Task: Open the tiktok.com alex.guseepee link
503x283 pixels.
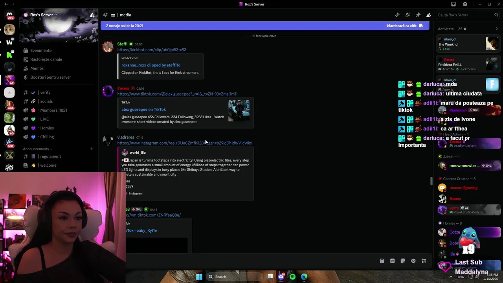Action: tap(177, 94)
